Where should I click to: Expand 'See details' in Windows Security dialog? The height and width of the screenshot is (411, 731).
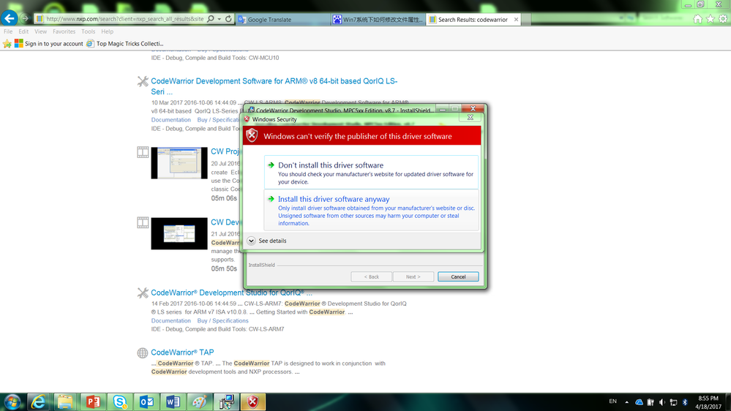point(266,241)
